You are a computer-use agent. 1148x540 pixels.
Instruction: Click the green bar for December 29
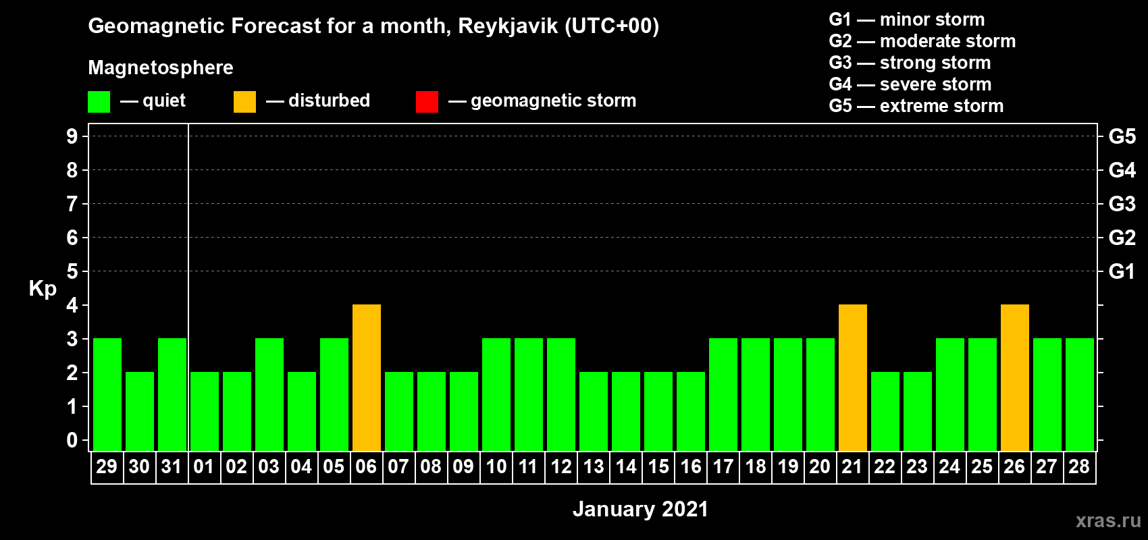107,394
